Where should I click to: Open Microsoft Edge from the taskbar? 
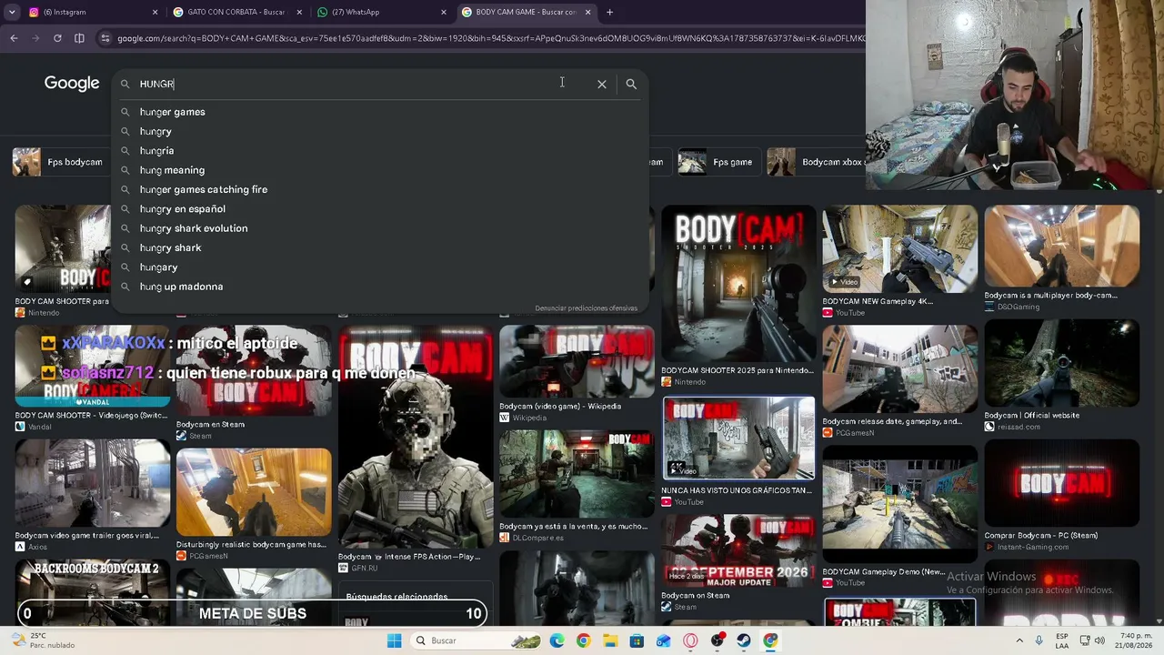click(x=557, y=640)
